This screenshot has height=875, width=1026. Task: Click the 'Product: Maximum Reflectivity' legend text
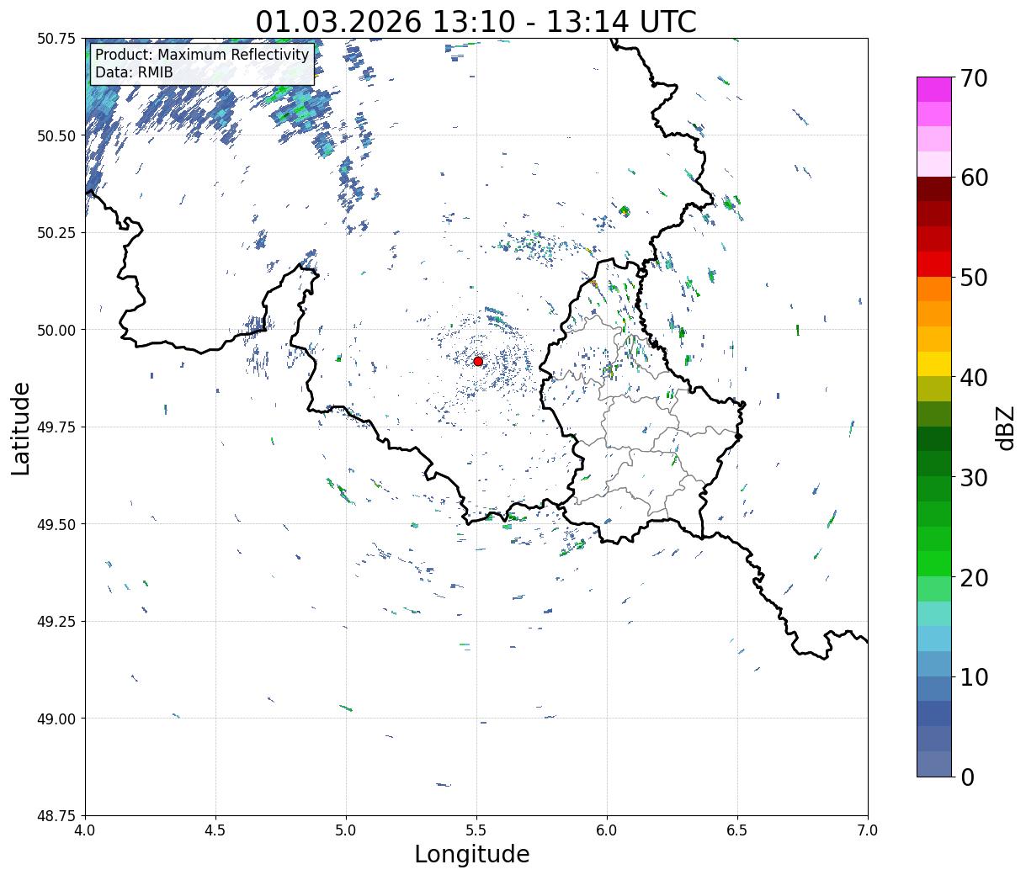[x=202, y=55]
